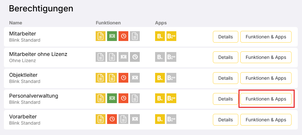Click the gray 'B.me' app icon in Vorarbeiter row
The width and height of the screenshot is (302, 135).
pyautogui.click(x=171, y=119)
